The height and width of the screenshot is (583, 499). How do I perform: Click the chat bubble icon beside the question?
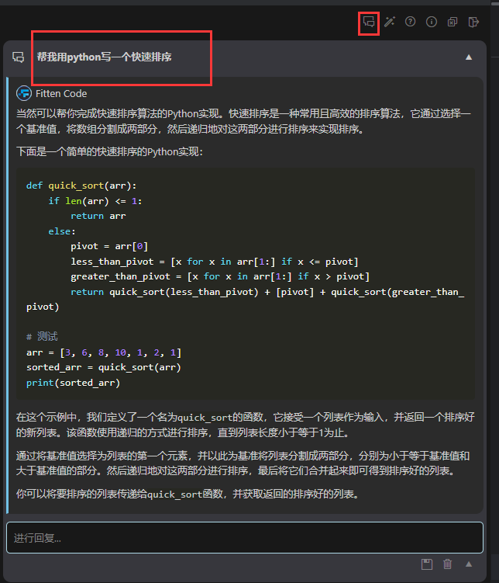pyautogui.click(x=19, y=57)
